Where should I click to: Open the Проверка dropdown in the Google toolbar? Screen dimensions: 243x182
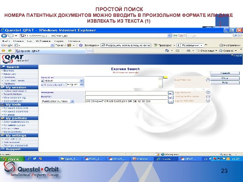pyautogui.click(x=174, y=45)
